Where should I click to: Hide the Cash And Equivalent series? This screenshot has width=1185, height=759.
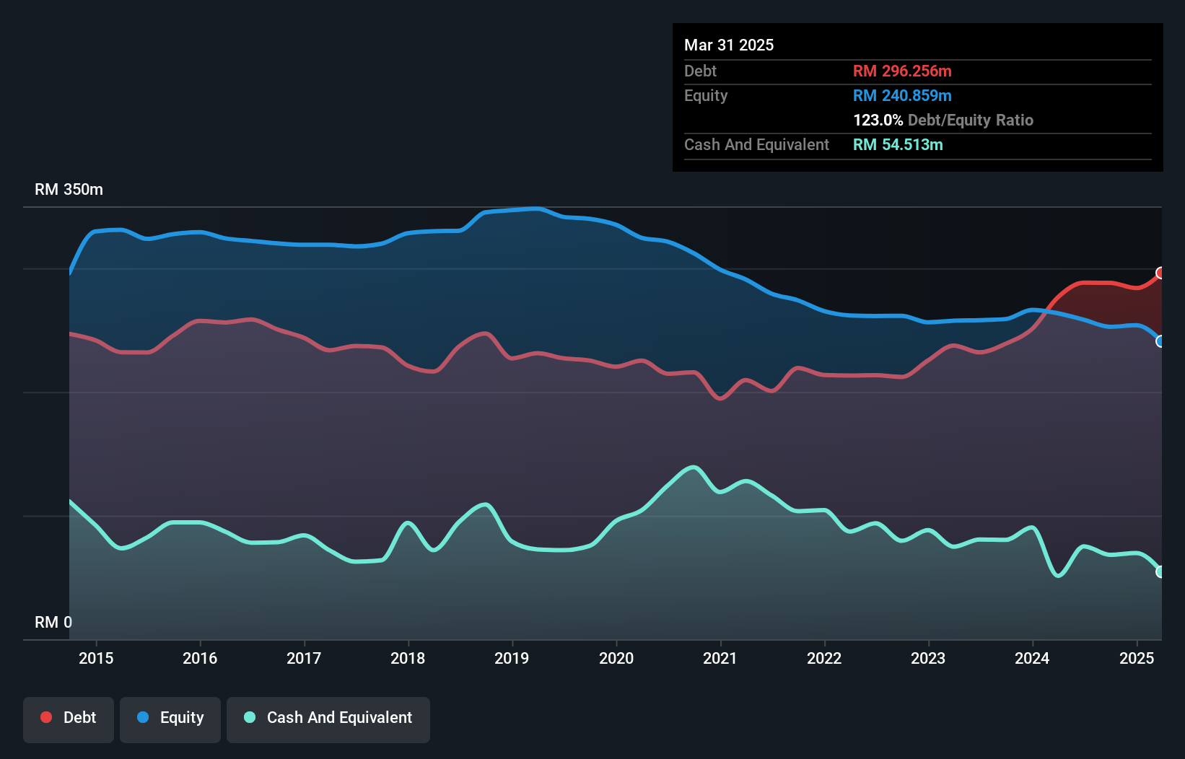tap(328, 718)
